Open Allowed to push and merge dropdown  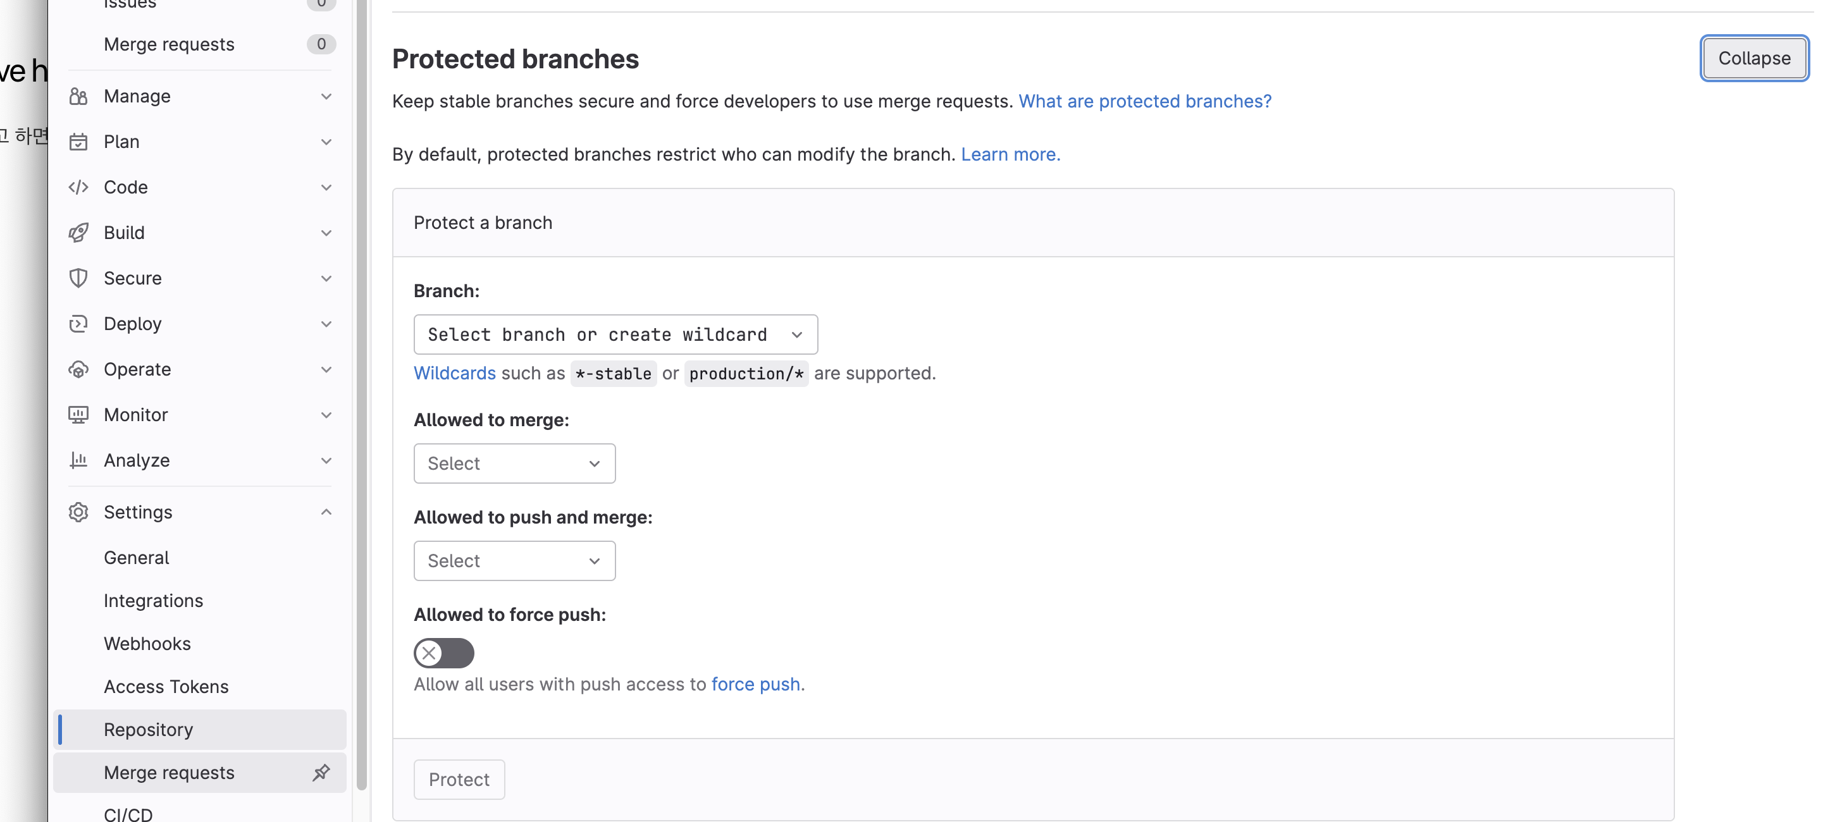[x=514, y=561]
